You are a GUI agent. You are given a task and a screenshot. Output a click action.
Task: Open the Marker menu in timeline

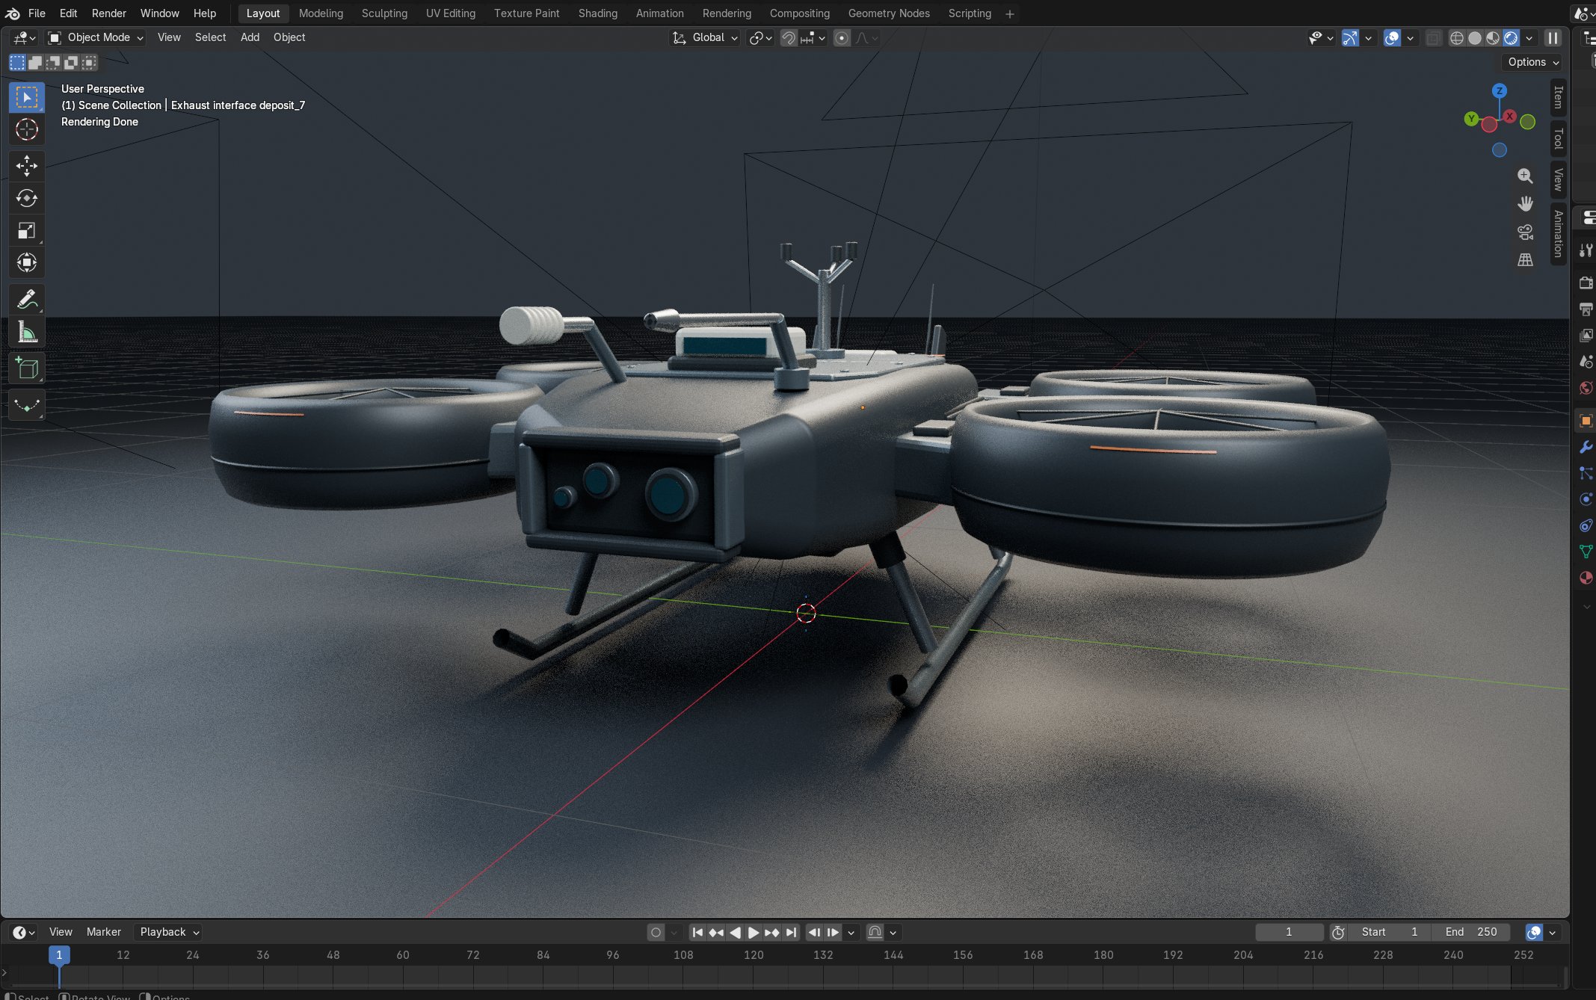[103, 932]
